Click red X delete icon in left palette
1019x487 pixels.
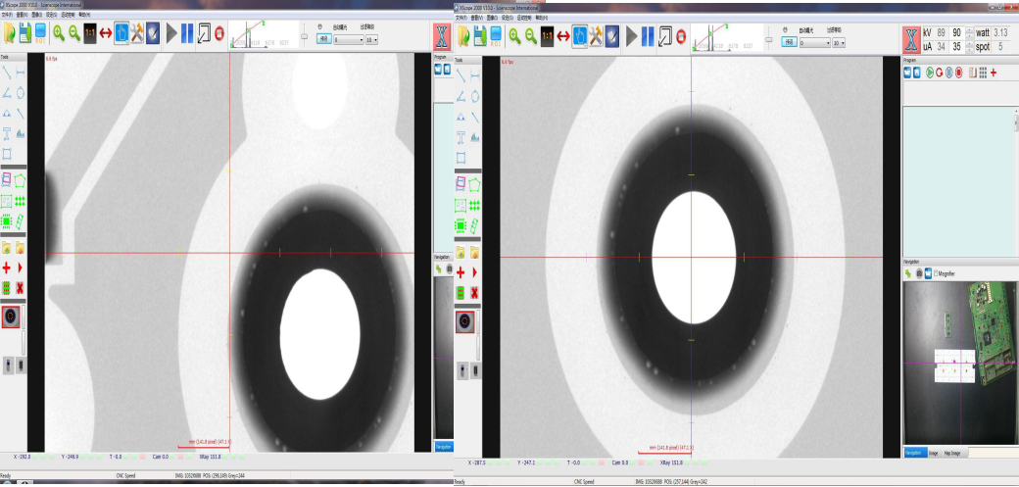click(x=21, y=287)
